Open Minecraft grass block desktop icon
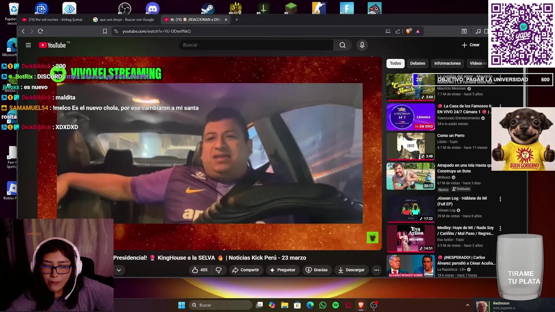The height and width of the screenshot is (312, 555). [291, 8]
